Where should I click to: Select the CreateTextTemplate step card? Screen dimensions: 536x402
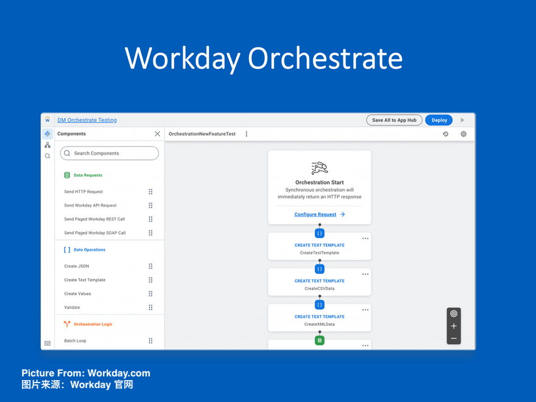click(320, 247)
